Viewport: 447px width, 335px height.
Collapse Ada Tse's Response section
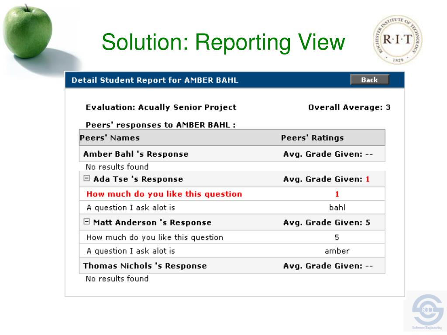point(87,178)
